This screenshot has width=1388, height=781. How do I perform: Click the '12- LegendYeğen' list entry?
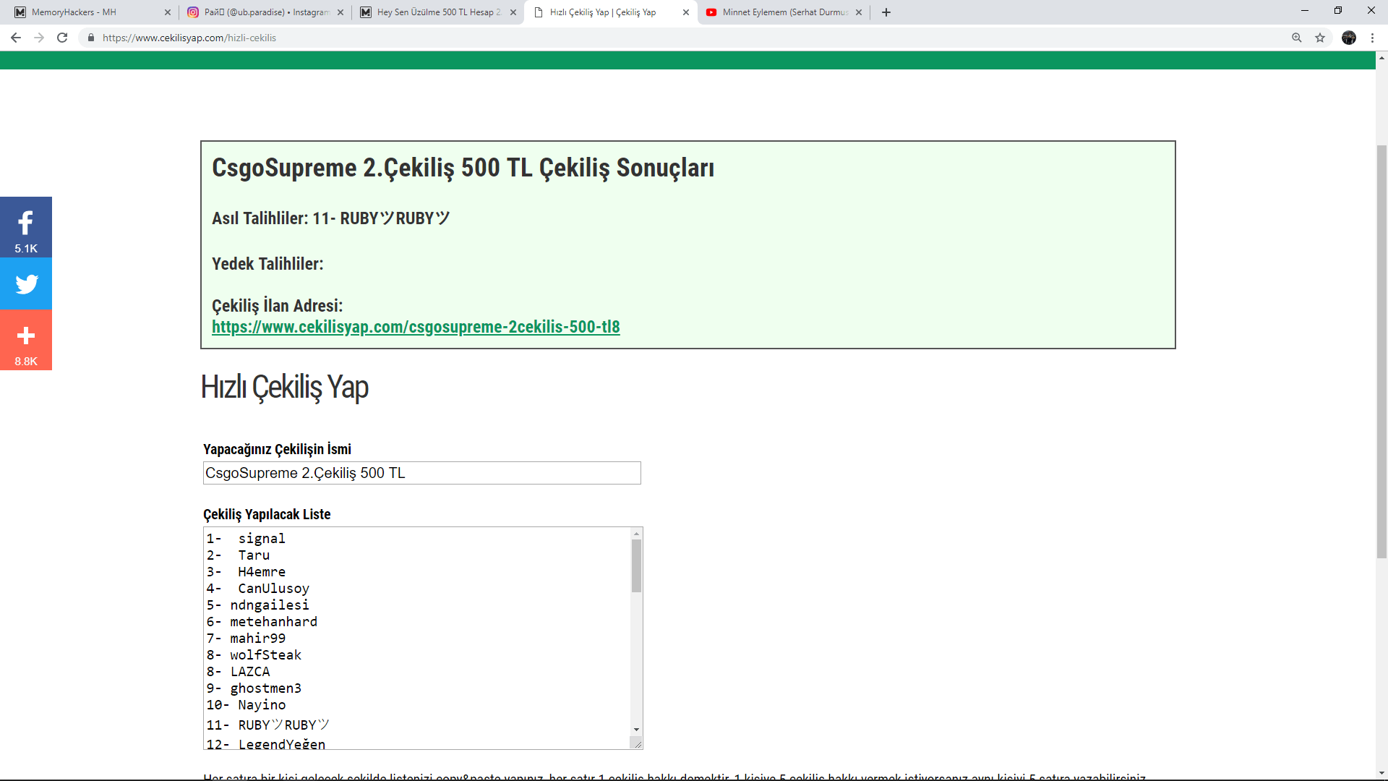coord(266,743)
